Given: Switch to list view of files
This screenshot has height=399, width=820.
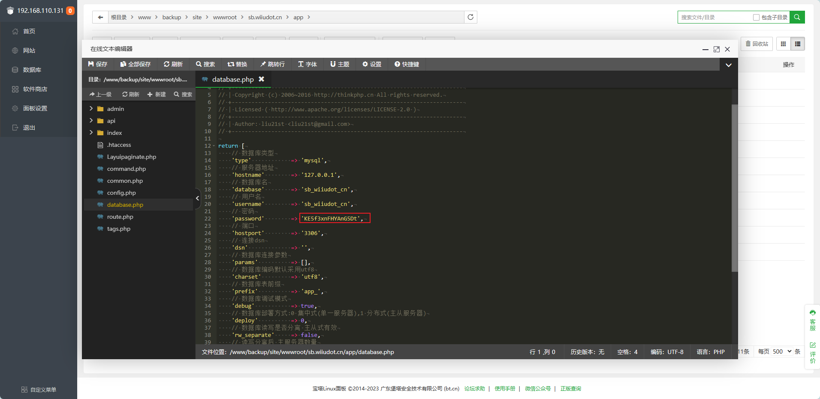Looking at the screenshot, I should pos(798,44).
